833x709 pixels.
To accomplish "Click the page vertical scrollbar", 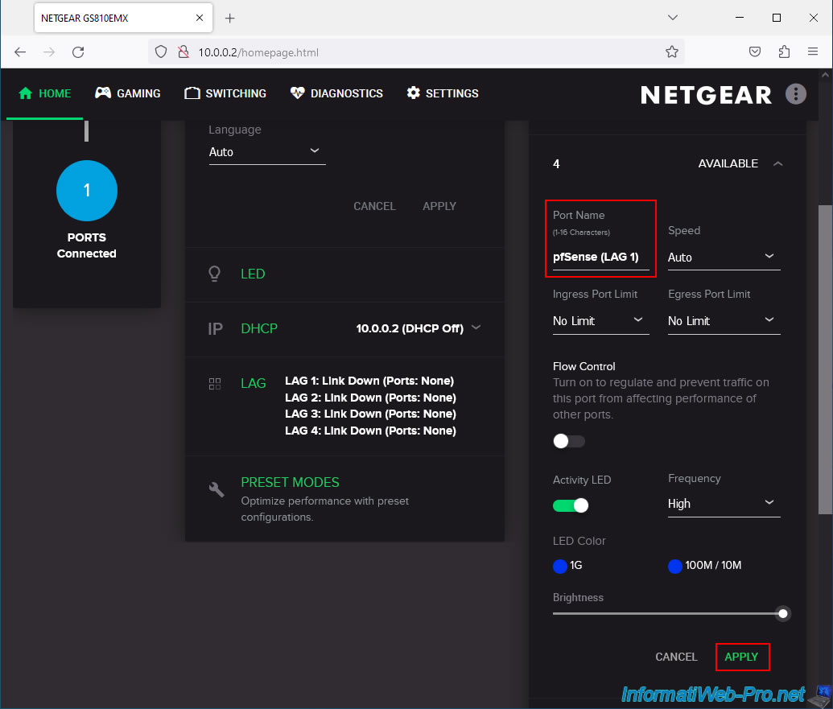I will pyautogui.click(x=824, y=359).
